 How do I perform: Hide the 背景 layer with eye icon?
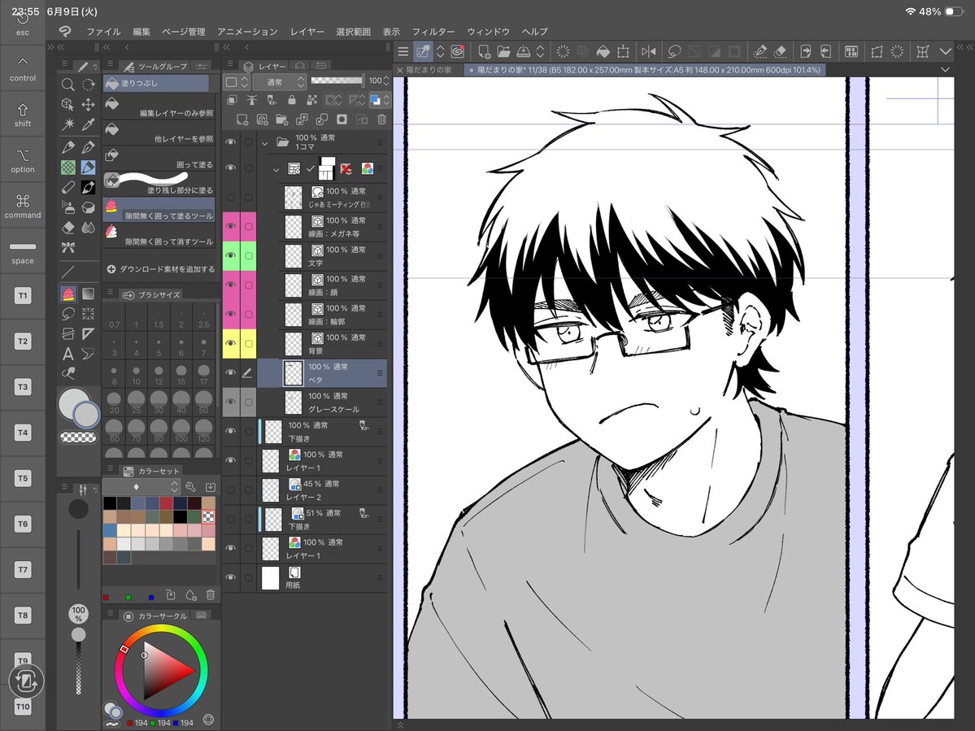pos(231,343)
